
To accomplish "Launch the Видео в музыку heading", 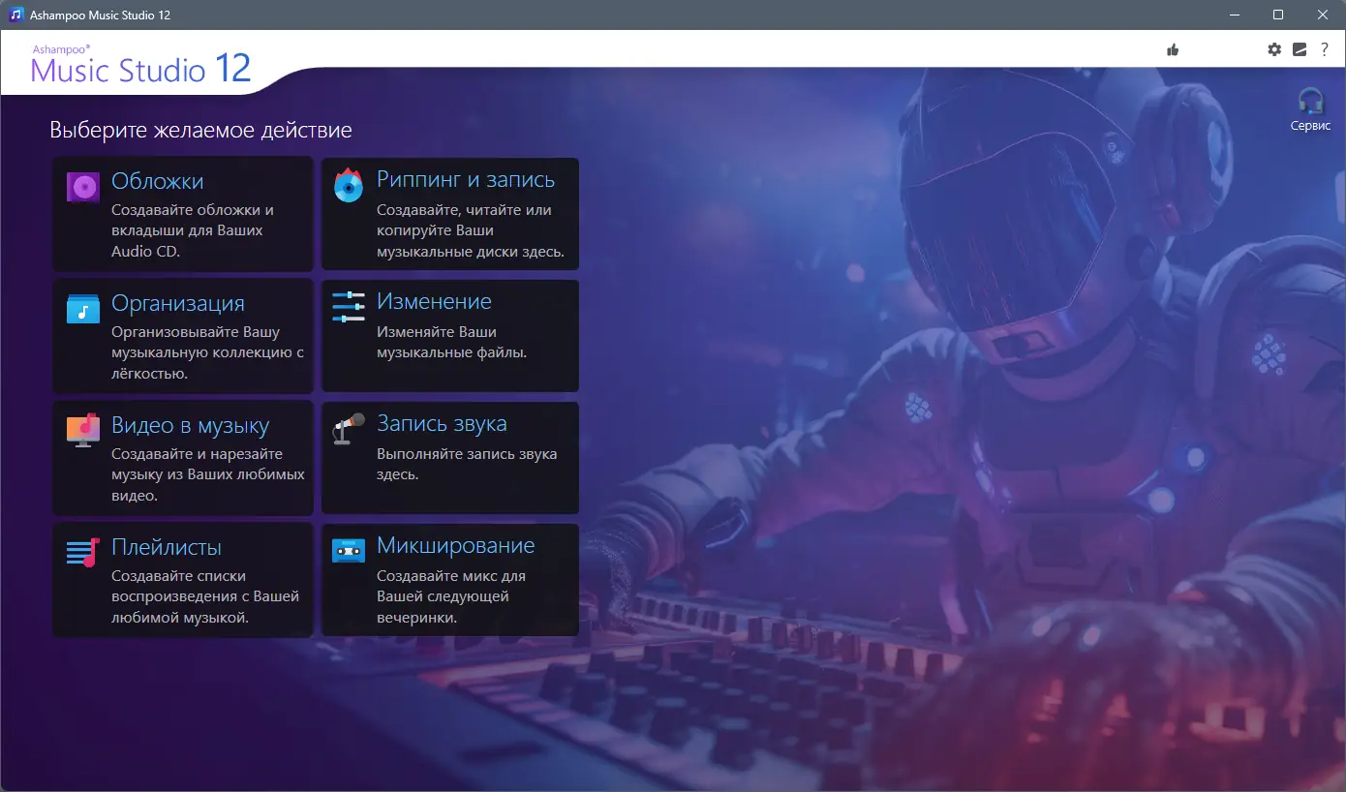I will pos(191,426).
